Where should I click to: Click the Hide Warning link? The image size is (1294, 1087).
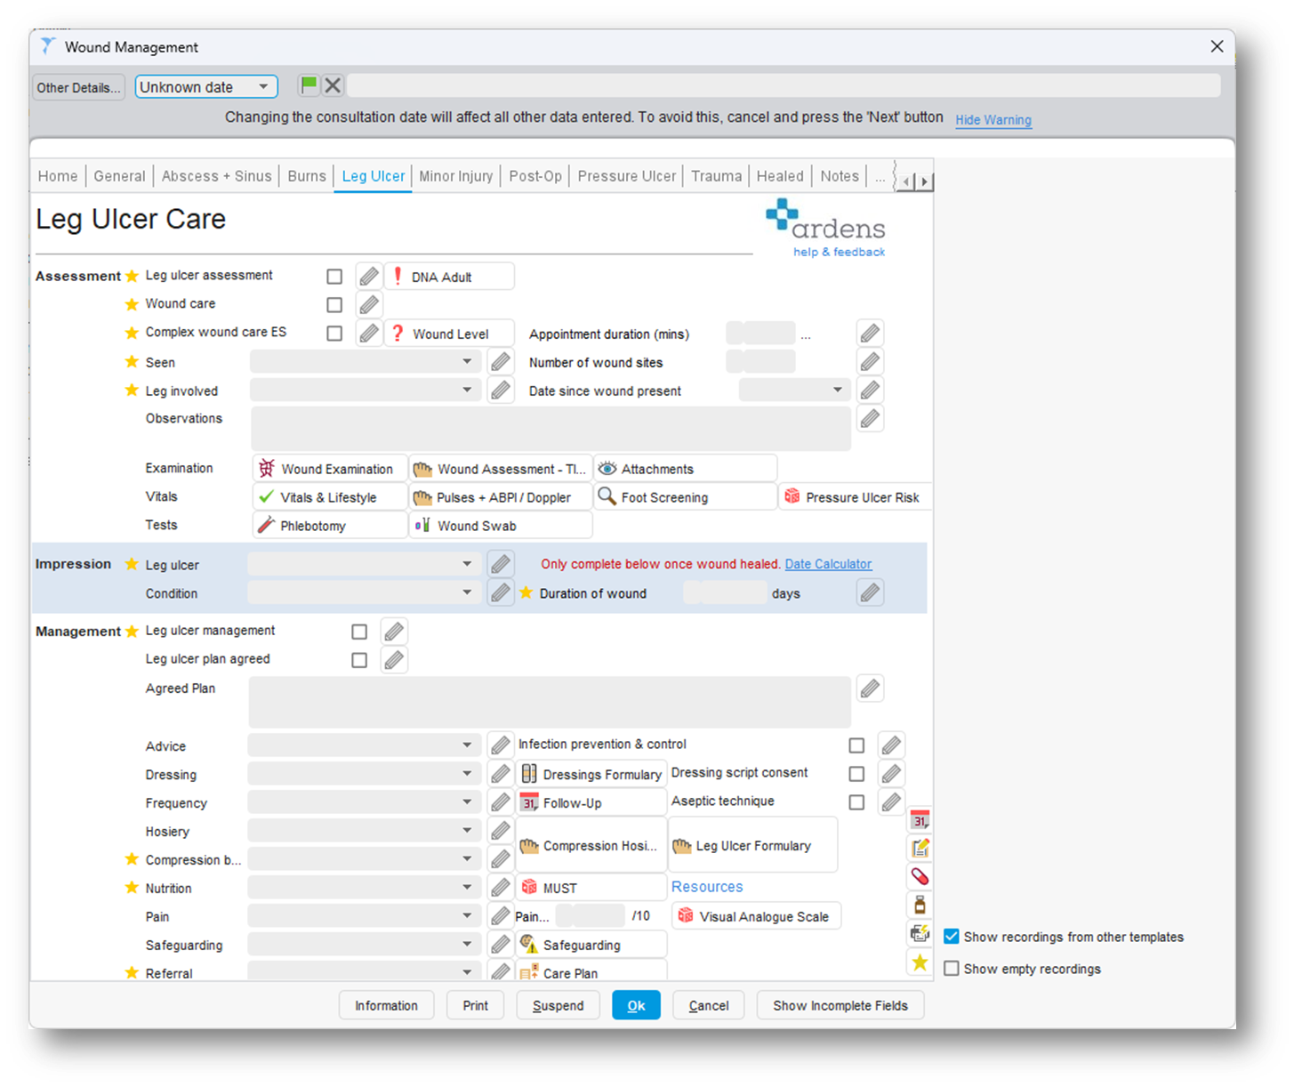click(993, 119)
